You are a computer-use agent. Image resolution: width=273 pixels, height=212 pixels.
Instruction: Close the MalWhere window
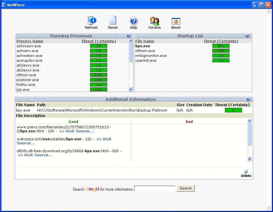click(268, 5)
